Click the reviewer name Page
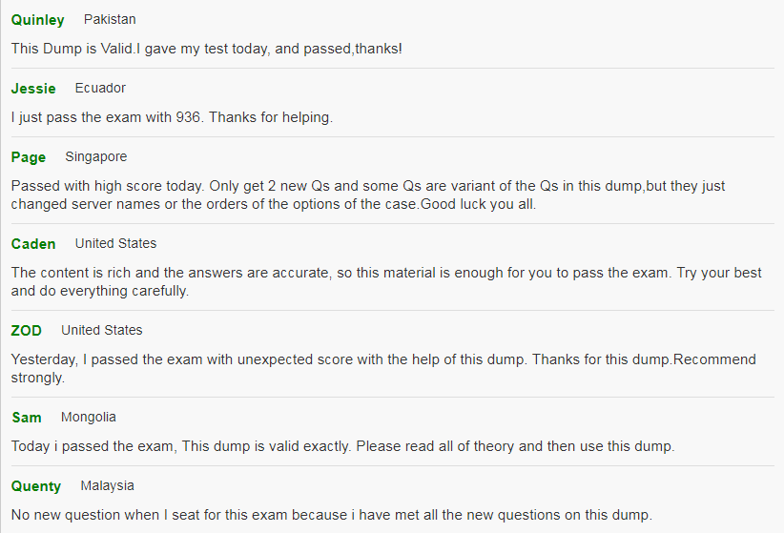Image resolution: width=784 pixels, height=533 pixels. tap(28, 157)
